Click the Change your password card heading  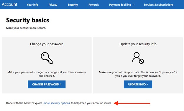click(47, 44)
